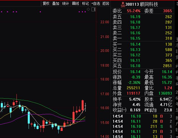Select the 买四 price 16.11
The height and width of the screenshot is (138, 178).
pyautogui.click(x=135, y=60)
